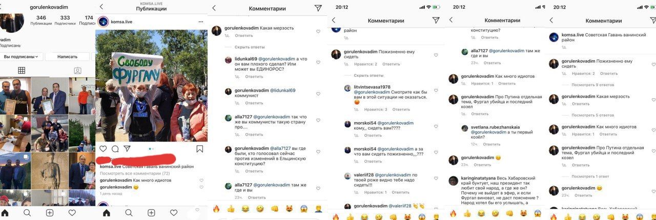
Task: Tap litvintsevasa1978's profile avatar
Action: [348, 88]
